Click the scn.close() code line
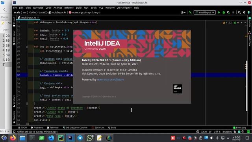Viewport: 252px width, 142px height. pos(42,120)
